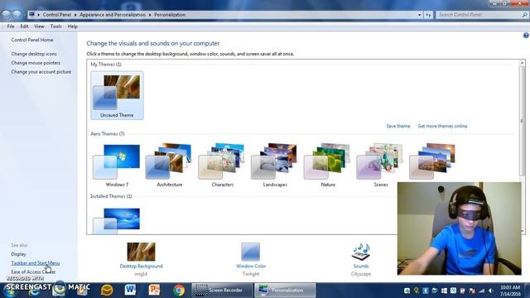
Task: Click the Save theme link
Action: pyautogui.click(x=397, y=126)
